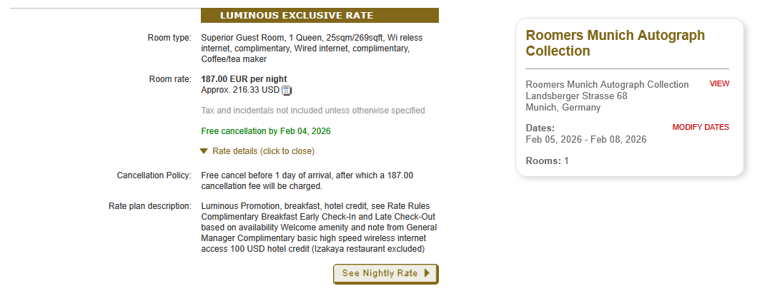Click the Luminous Exclusive Rate banner

tap(320, 16)
